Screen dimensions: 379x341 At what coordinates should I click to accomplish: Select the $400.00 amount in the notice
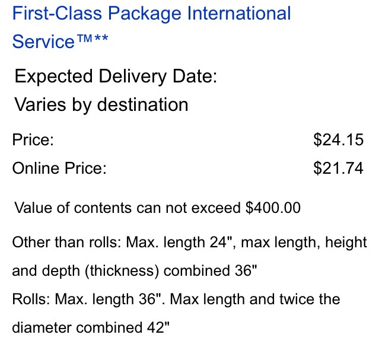[x=273, y=208]
